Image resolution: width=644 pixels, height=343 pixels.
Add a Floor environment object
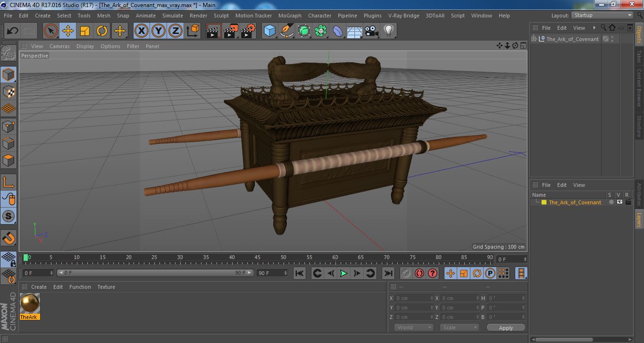pyautogui.click(x=354, y=31)
